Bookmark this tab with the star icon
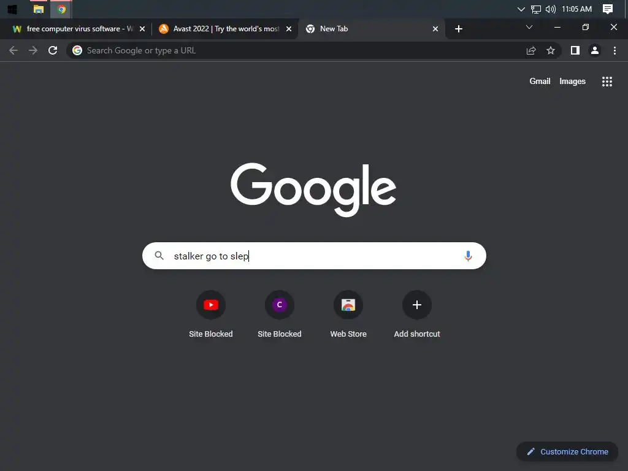This screenshot has width=628, height=471. tap(551, 50)
